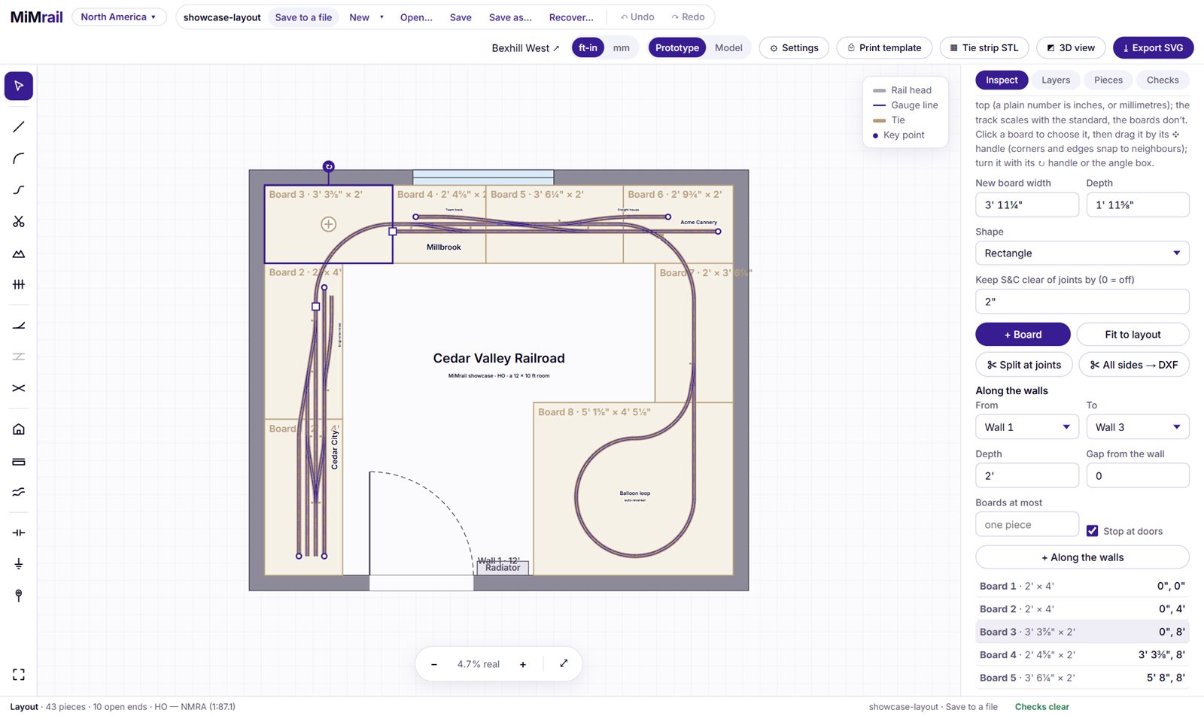This screenshot has width=1204, height=716.
Task: Pick the rail gap insulator tool
Action: coord(19,532)
